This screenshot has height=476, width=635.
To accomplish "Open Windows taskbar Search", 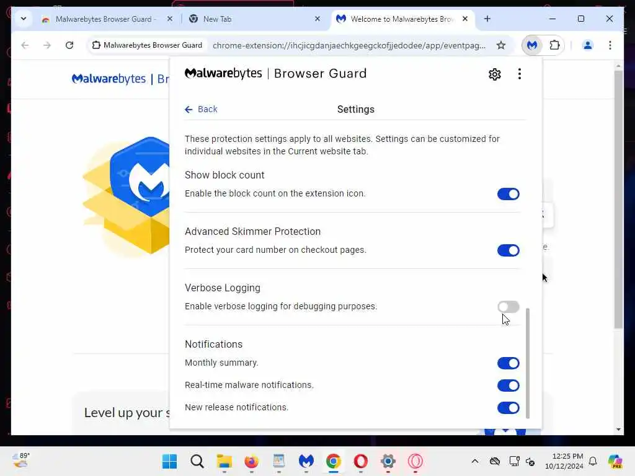I will click(197, 461).
